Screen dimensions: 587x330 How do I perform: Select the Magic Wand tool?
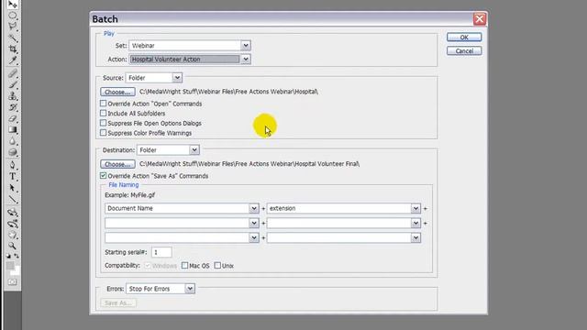(x=13, y=38)
